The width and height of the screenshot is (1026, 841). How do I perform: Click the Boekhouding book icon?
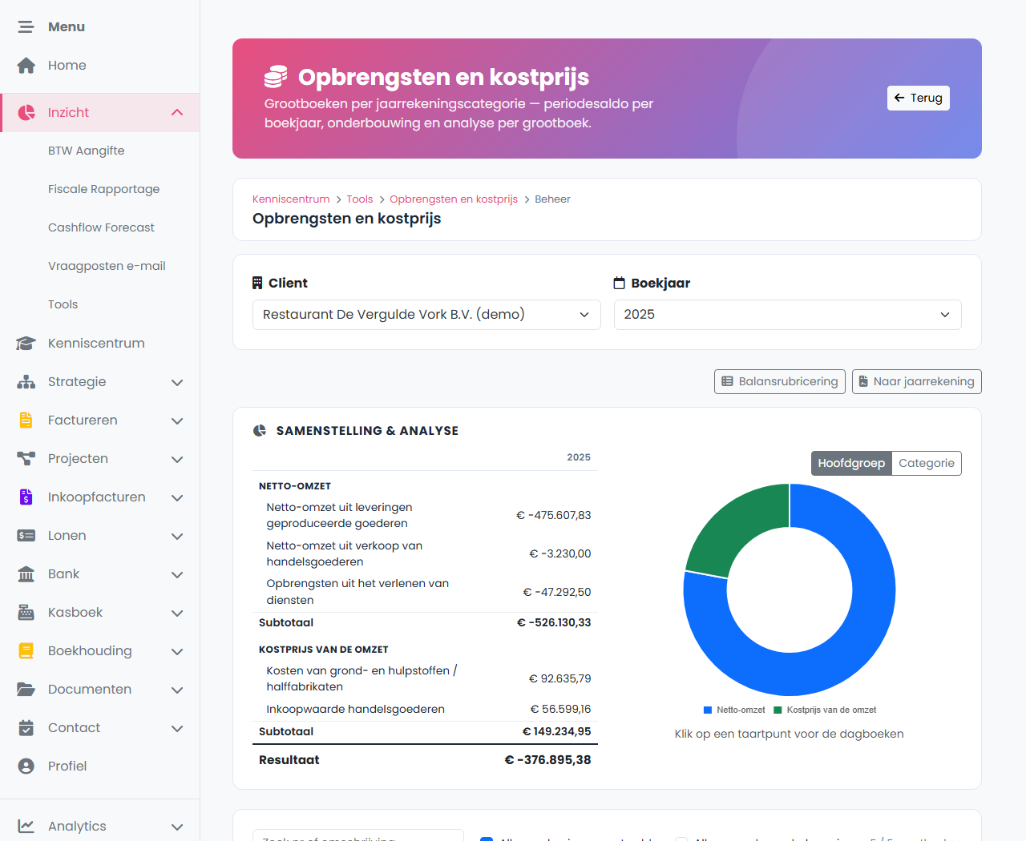click(x=26, y=651)
